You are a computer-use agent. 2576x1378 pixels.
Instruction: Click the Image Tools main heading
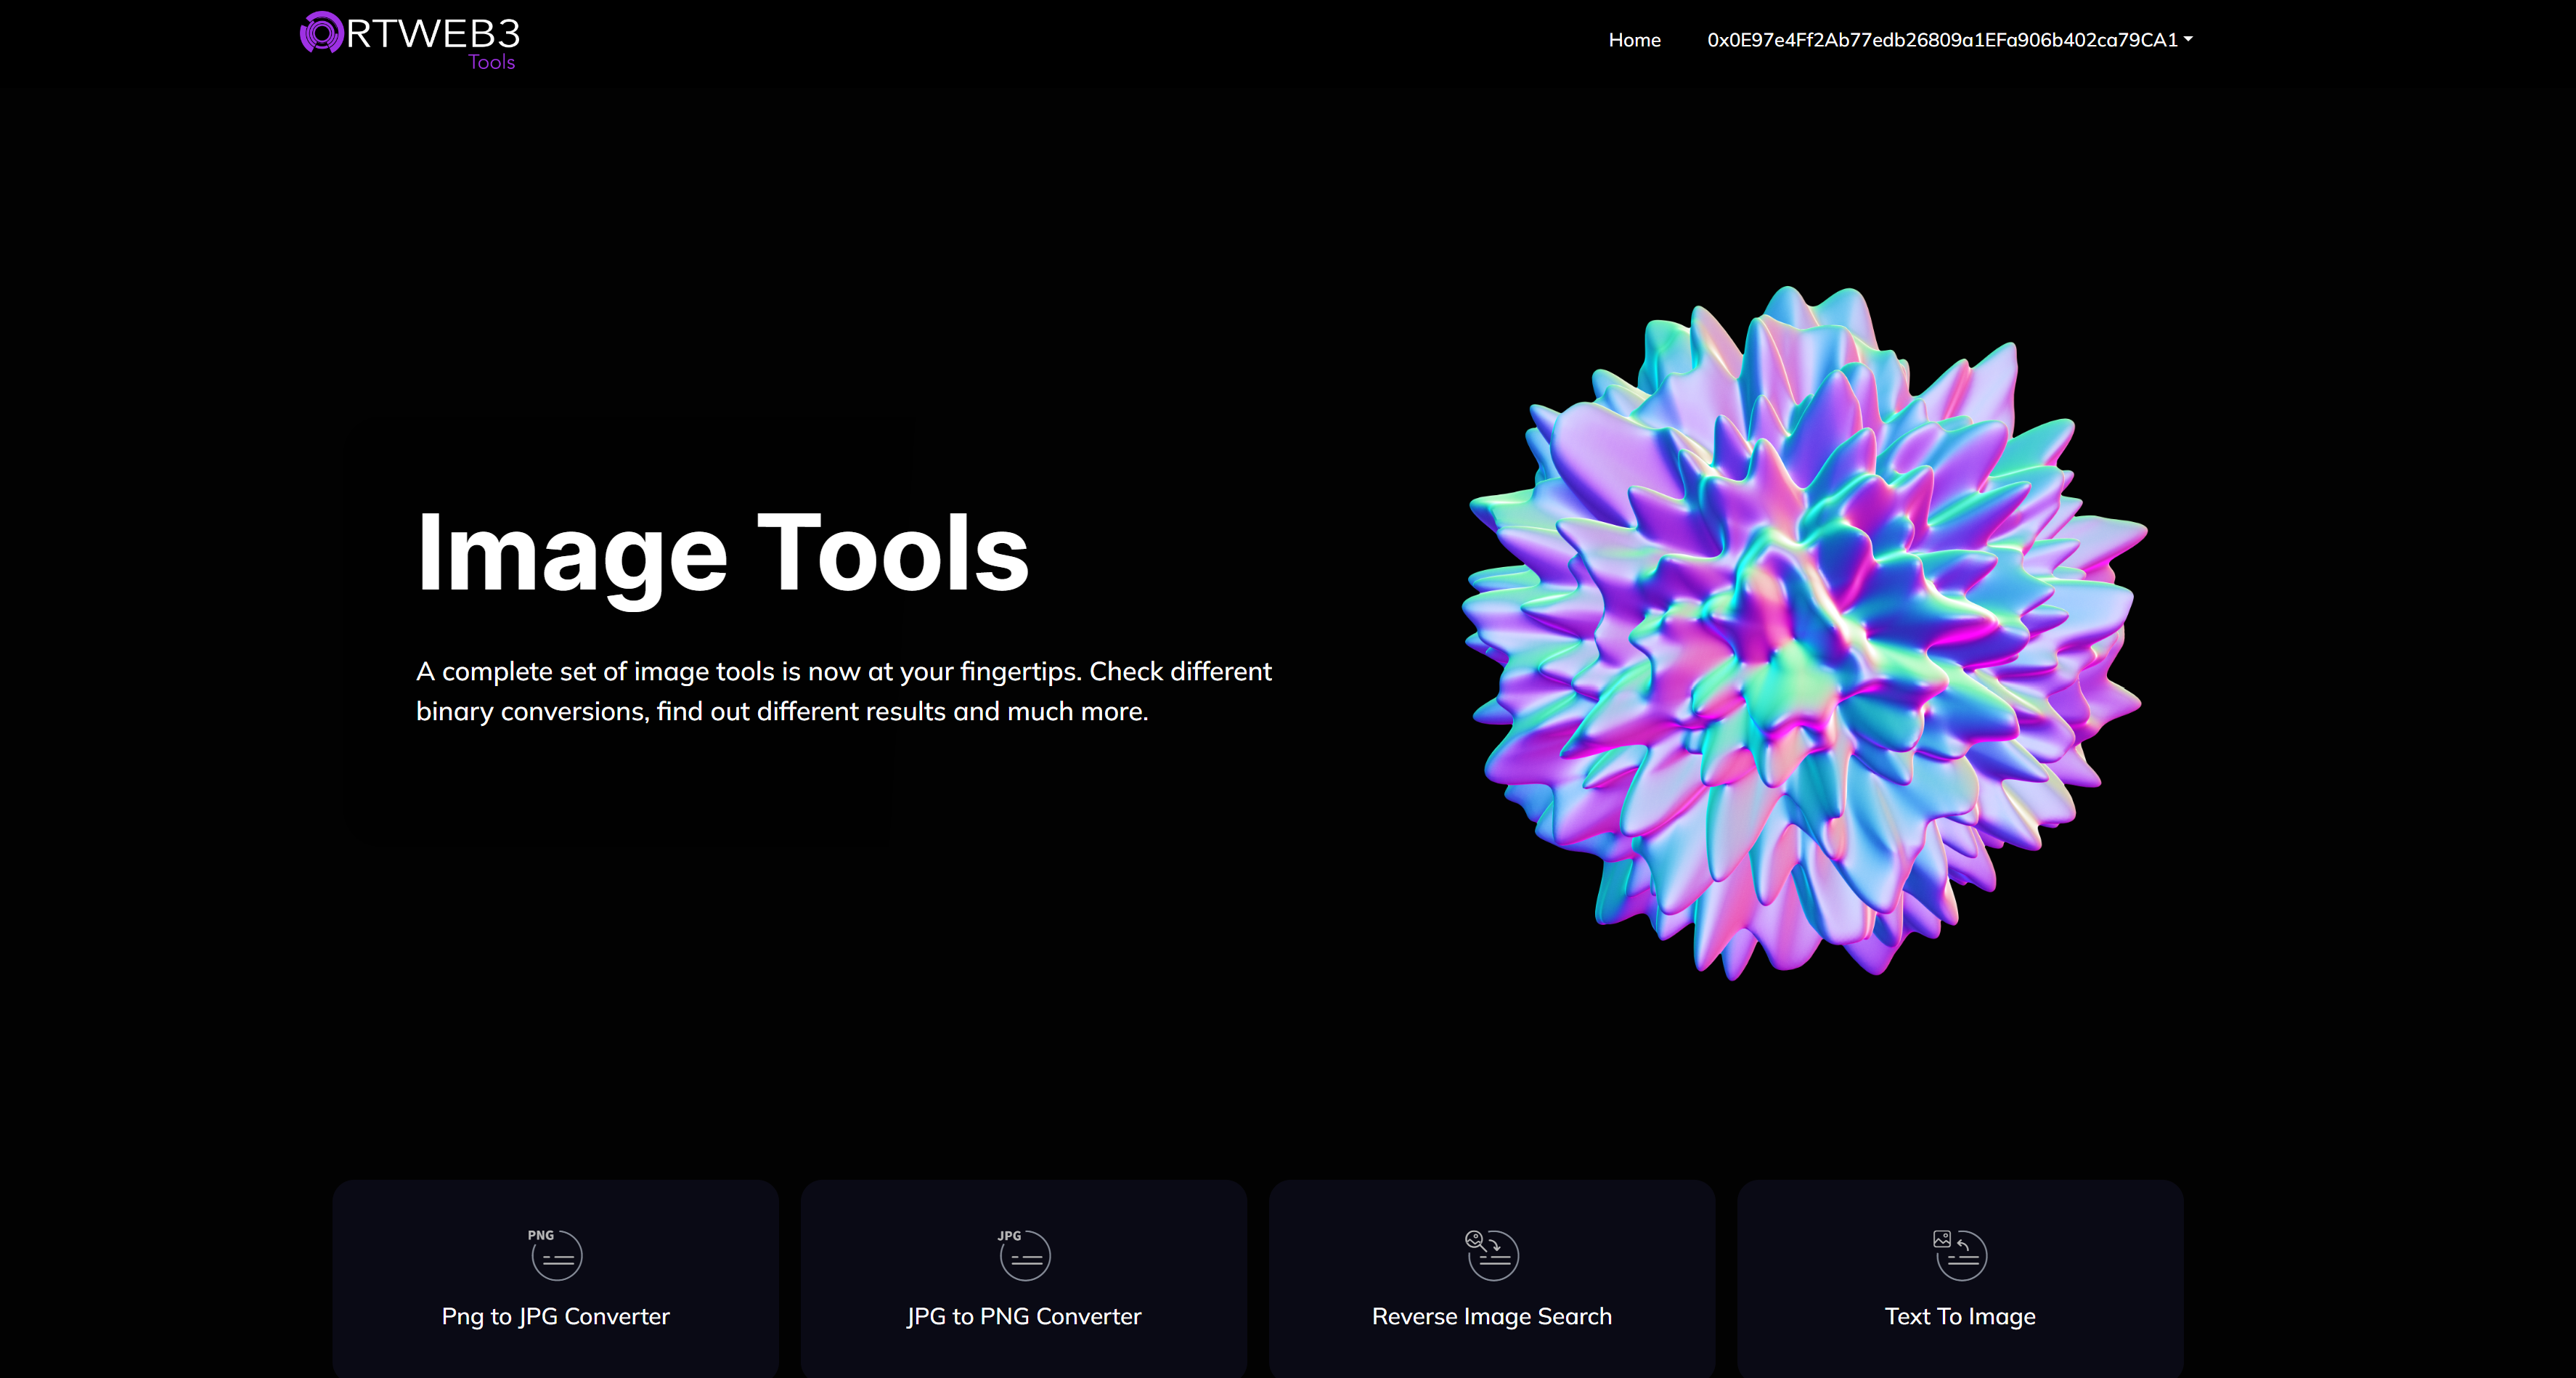pyautogui.click(x=722, y=553)
